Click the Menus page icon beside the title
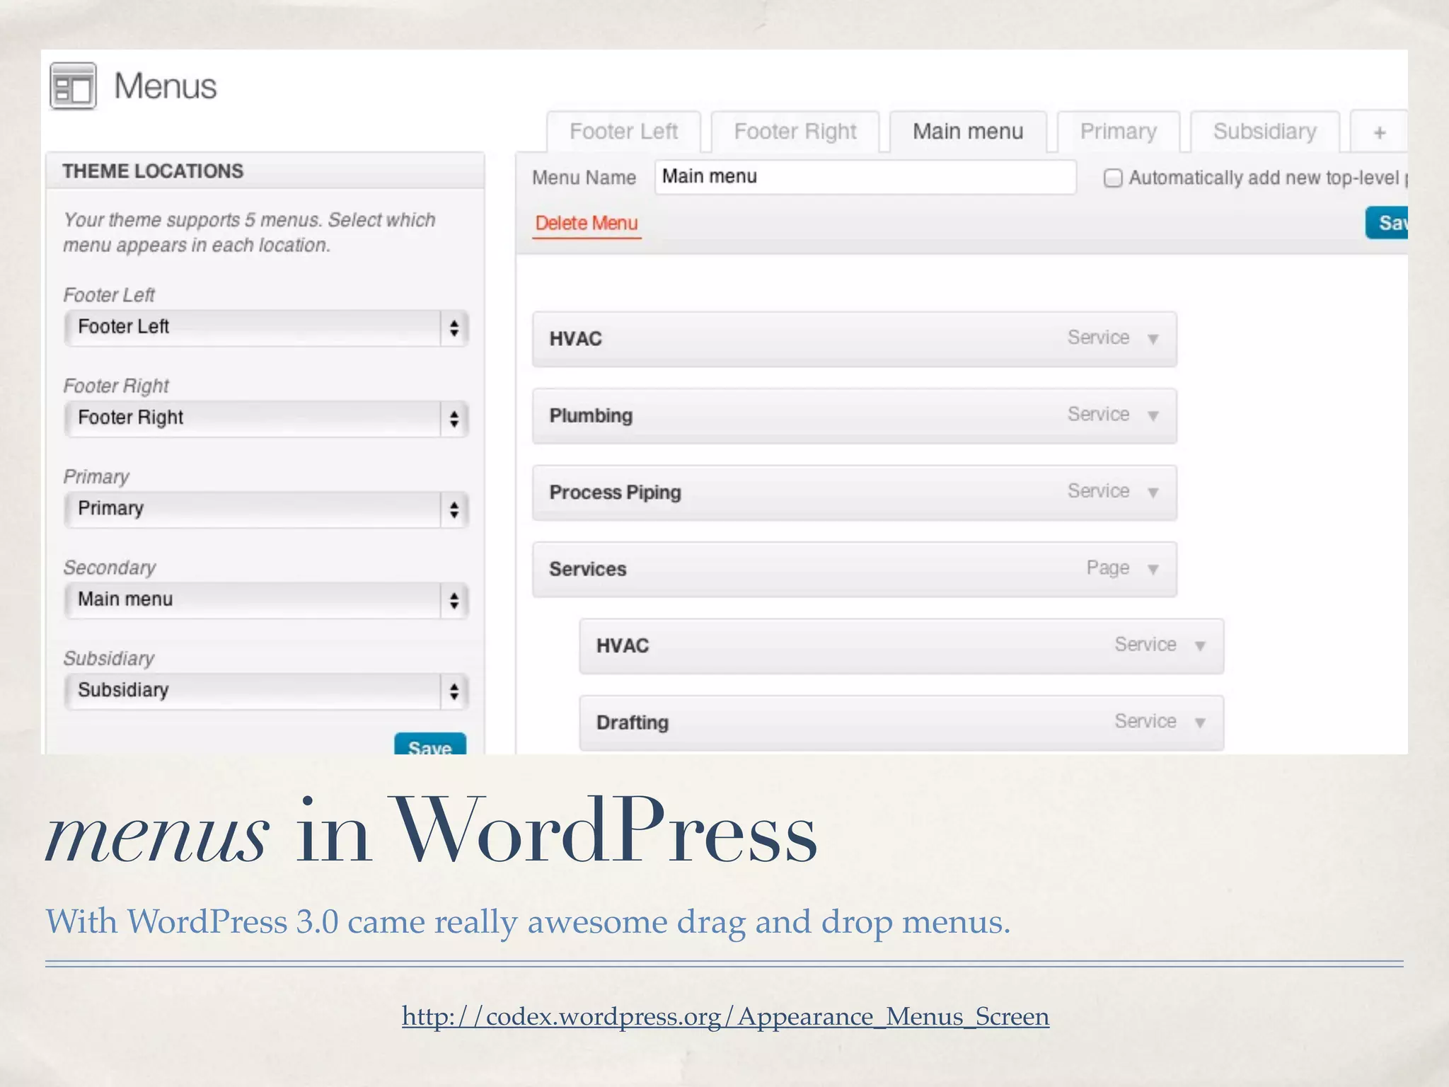 (x=73, y=86)
